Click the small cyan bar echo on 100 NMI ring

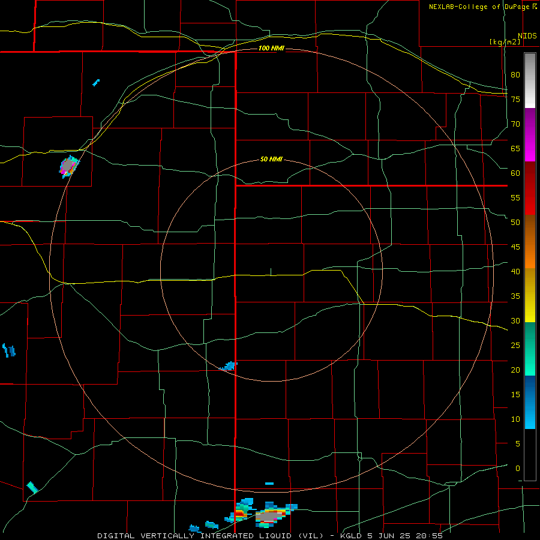click(x=269, y=484)
